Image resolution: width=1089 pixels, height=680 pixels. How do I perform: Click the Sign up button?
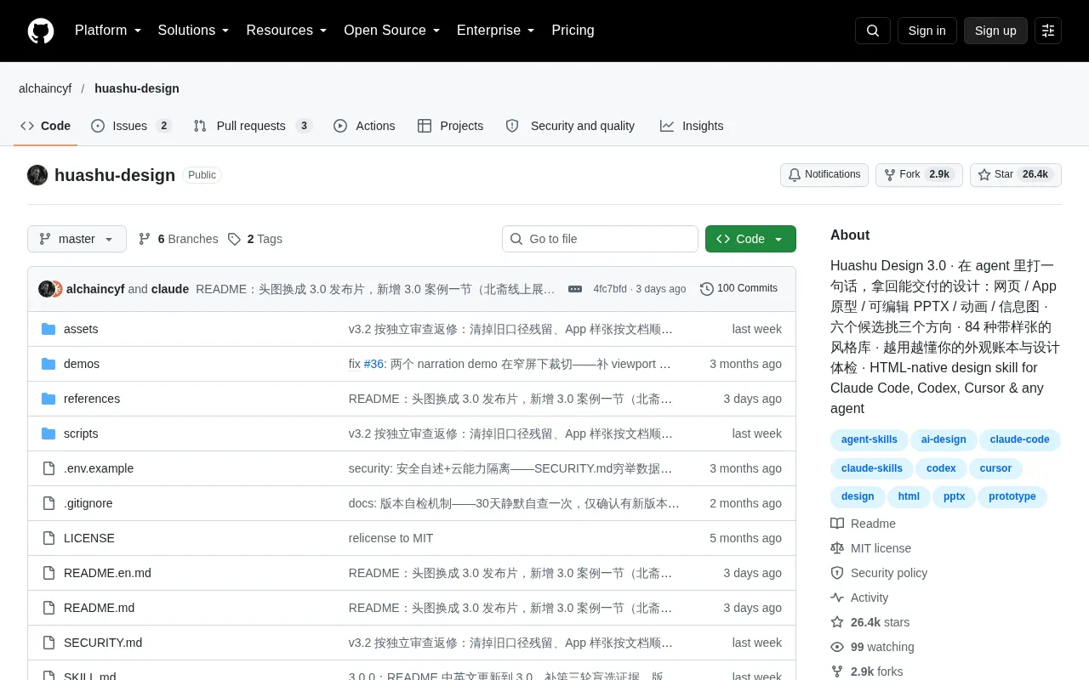[995, 31]
